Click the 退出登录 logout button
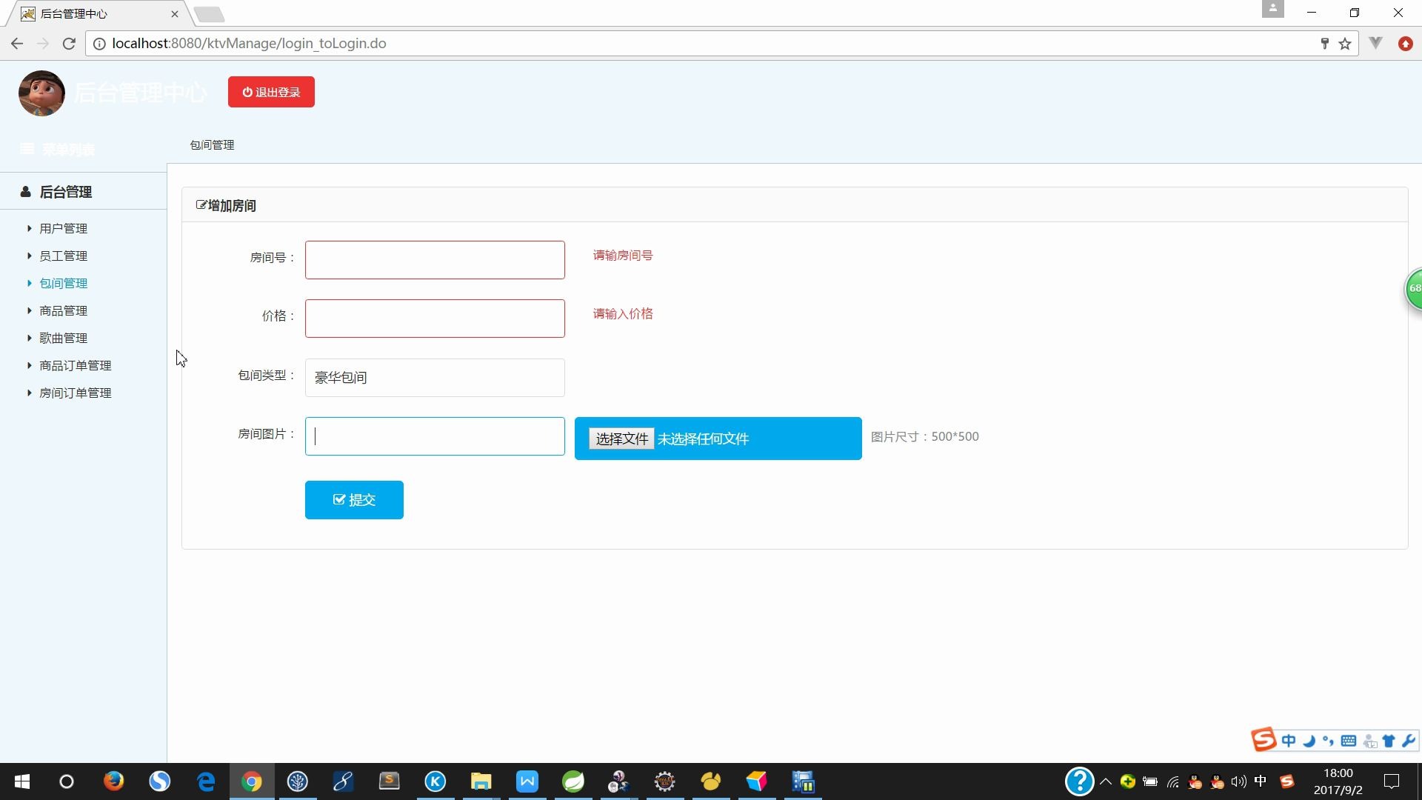Screen dimensions: 1422x800 tap(271, 92)
